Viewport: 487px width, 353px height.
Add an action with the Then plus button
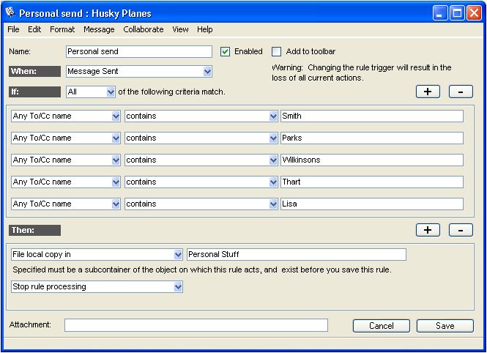428,230
